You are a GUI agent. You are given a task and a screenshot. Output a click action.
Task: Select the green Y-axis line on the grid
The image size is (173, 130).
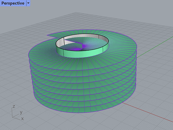coord(155,47)
